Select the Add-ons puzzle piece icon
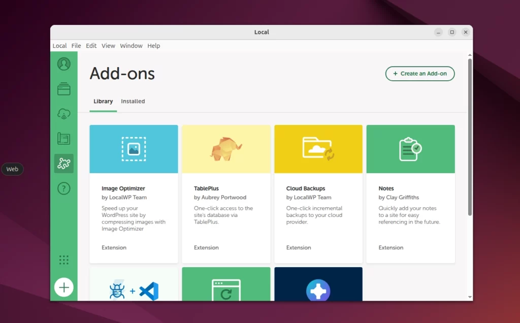The width and height of the screenshot is (520, 323). click(63, 164)
